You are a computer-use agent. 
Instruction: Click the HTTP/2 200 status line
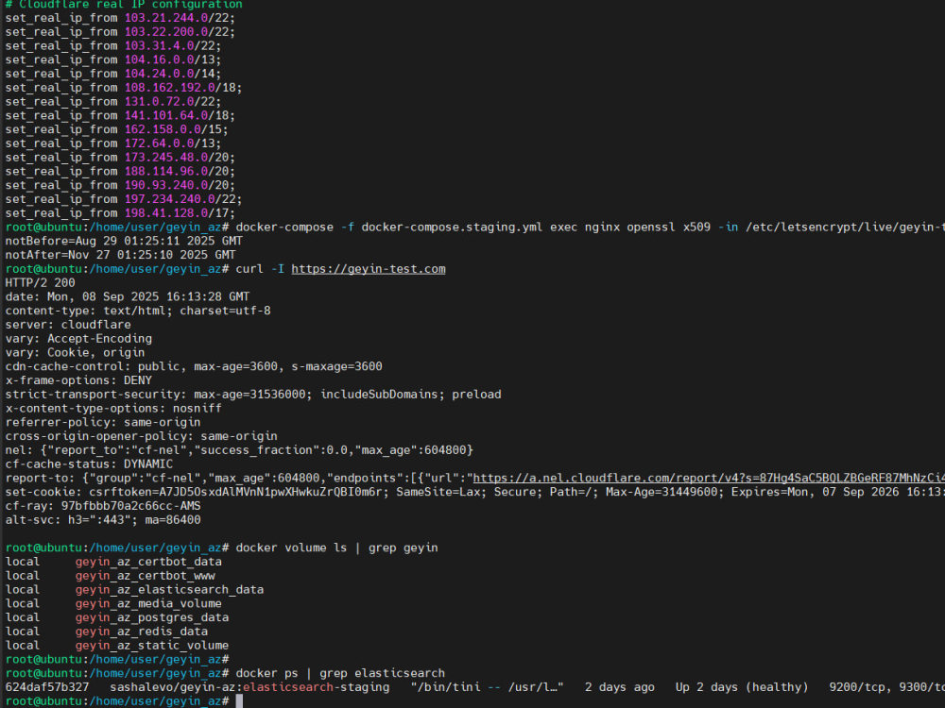click(x=41, y=283)
